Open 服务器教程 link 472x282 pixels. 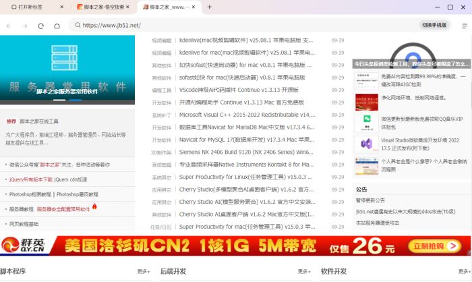point(21,209)
